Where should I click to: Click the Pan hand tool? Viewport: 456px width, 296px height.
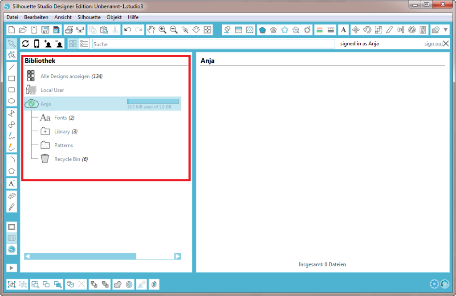tap(151, 30)
